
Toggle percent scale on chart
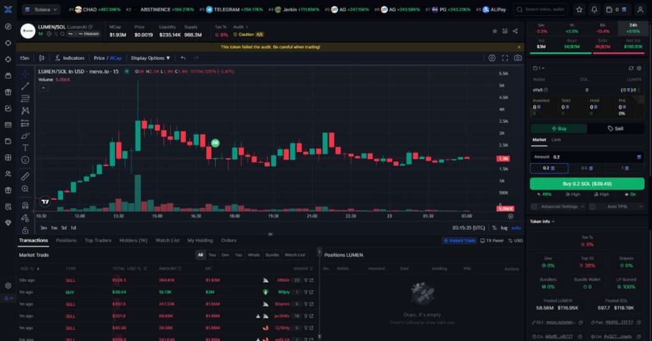pos(494,228)
